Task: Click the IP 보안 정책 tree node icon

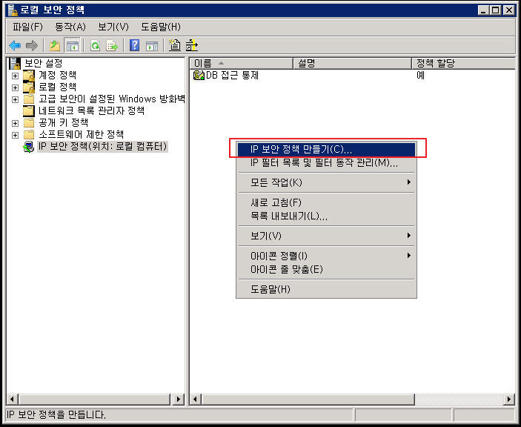Action: 29,147
